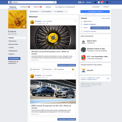
Task: Open Инструменти за публикуване tab
Action: coord(65,7)
